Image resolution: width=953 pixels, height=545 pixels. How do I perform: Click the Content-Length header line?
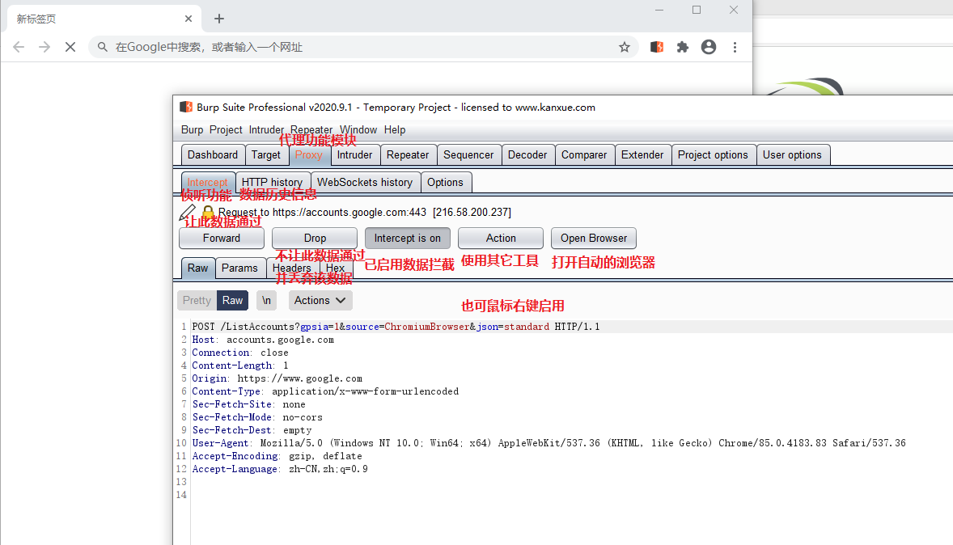[240, 365]
